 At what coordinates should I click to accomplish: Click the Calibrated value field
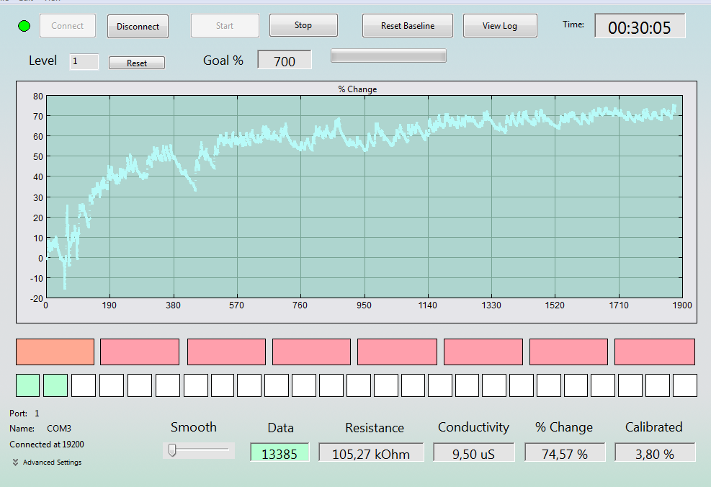tap(655, 452)
